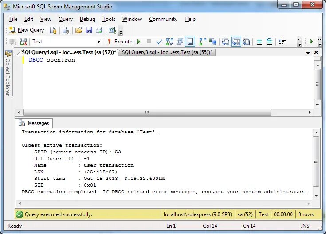Click the green query success status icon
Image resolution: width=326 pixels, height=234 pixels.
(20, 214)
